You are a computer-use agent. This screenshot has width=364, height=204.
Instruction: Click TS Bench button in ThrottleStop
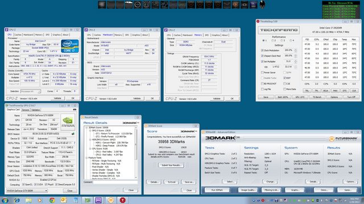click(317, 97)
